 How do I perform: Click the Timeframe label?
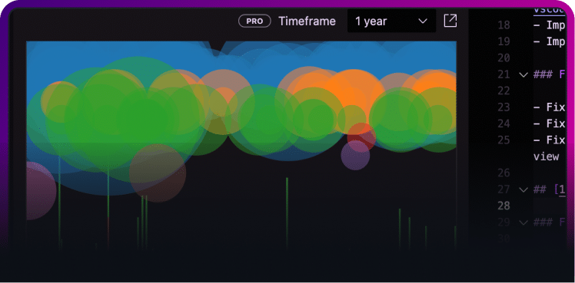[307, 21]
